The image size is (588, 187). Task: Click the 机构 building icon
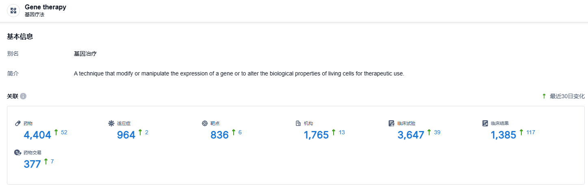coord(298,123)
